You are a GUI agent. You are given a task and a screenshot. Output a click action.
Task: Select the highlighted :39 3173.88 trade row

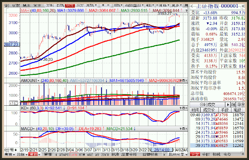point(217,145)
